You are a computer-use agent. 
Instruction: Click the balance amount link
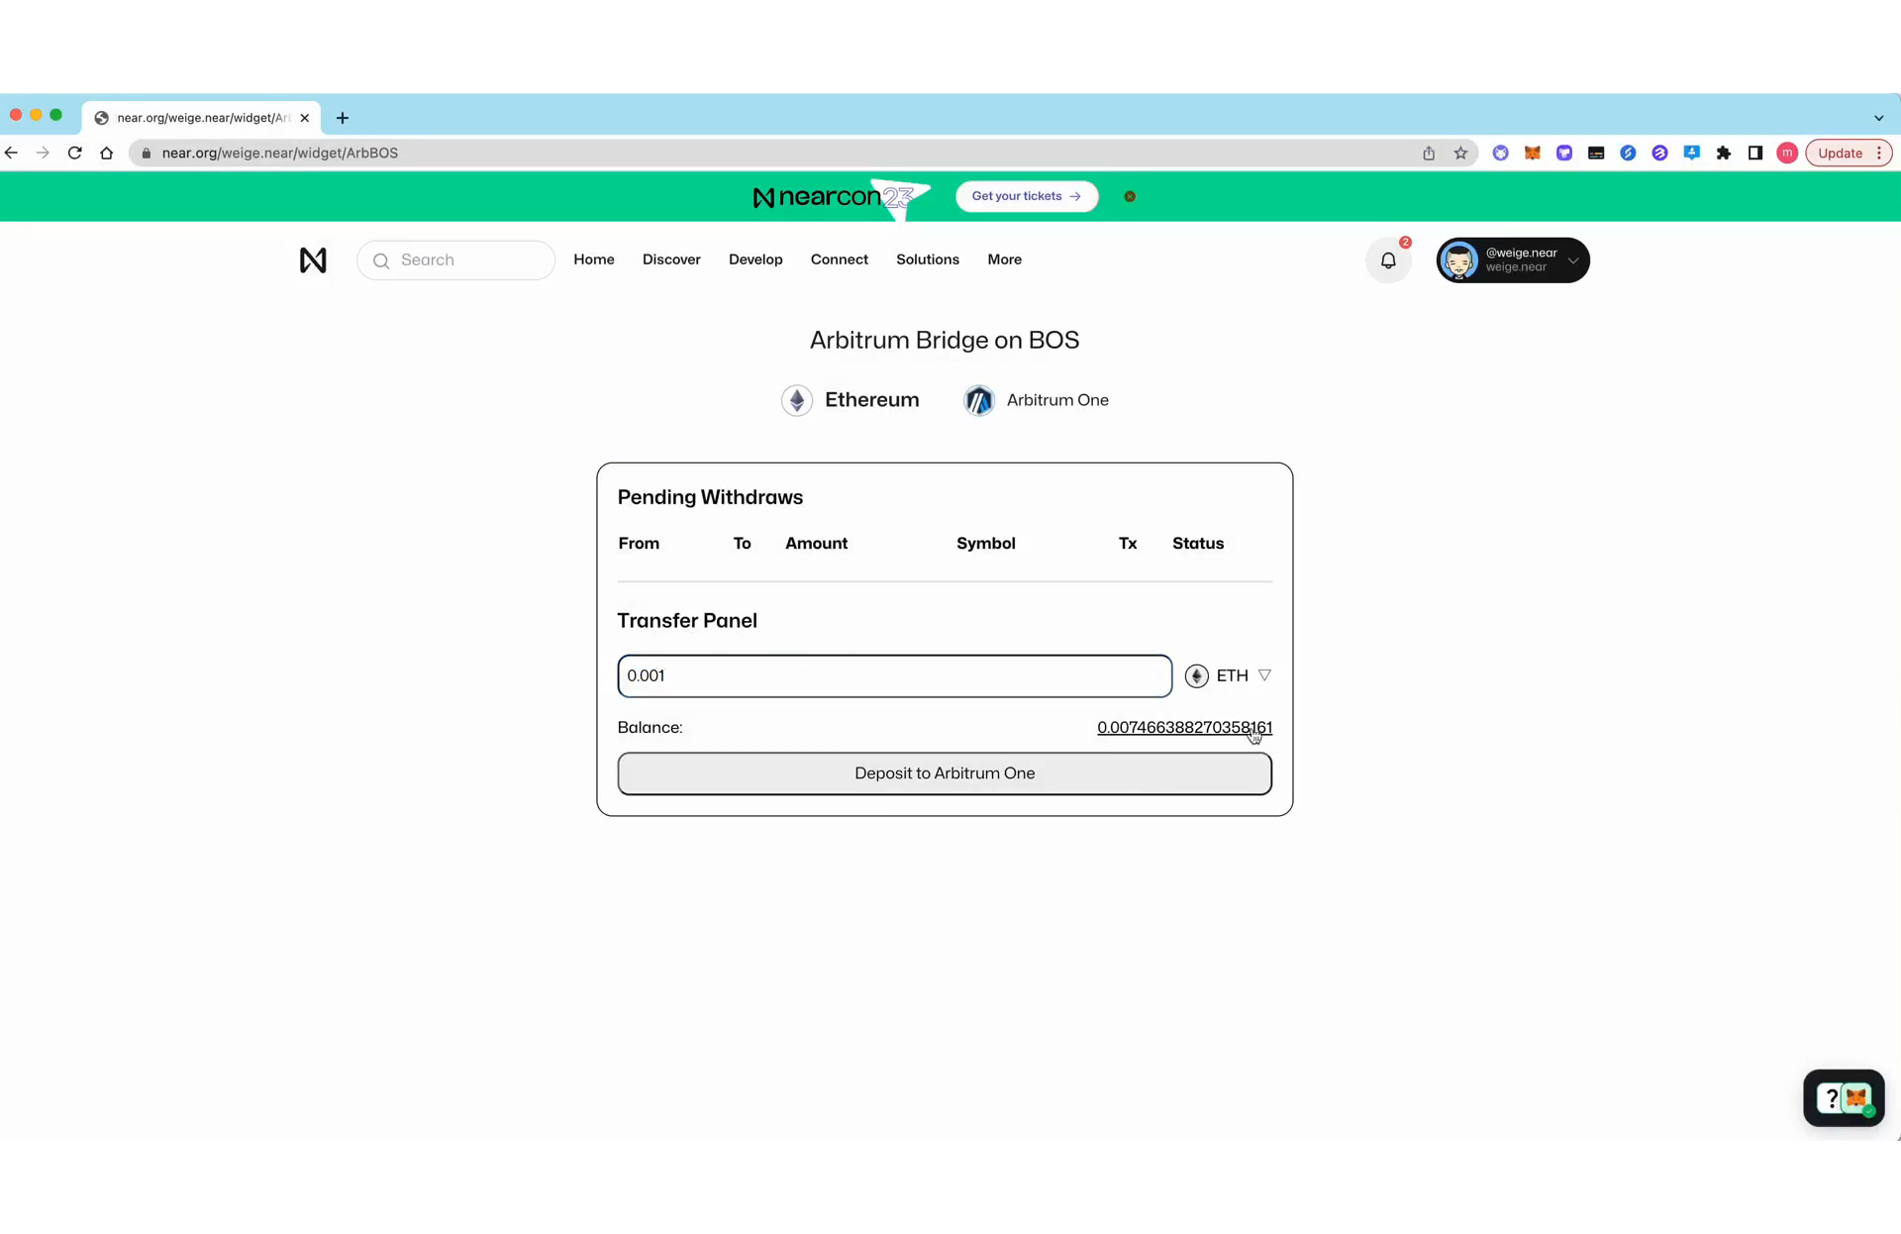(x=1184, y=728)
